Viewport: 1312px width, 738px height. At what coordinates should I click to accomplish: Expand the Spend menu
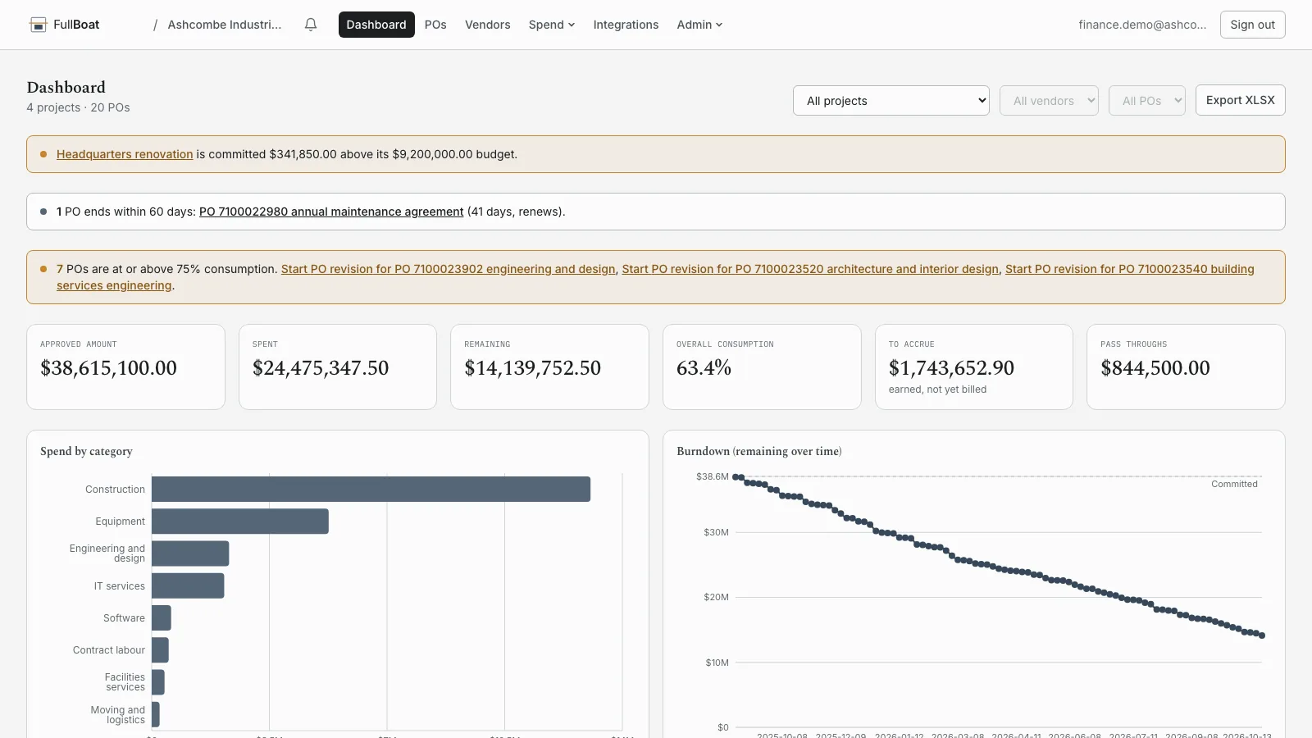[552, 25]
